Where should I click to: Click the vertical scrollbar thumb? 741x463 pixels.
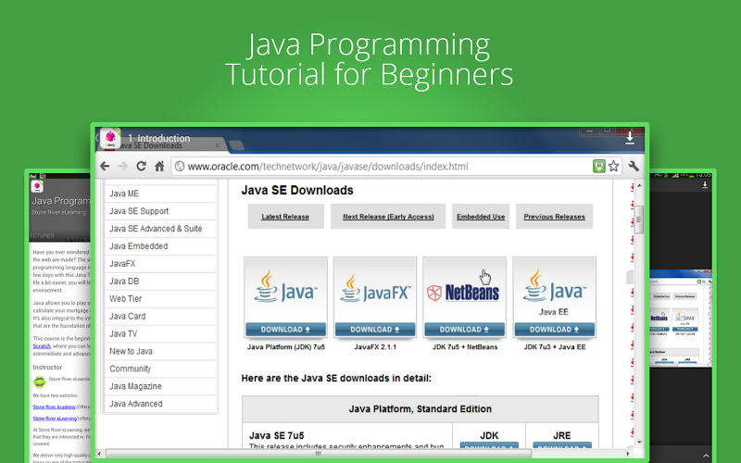[639, 219]
